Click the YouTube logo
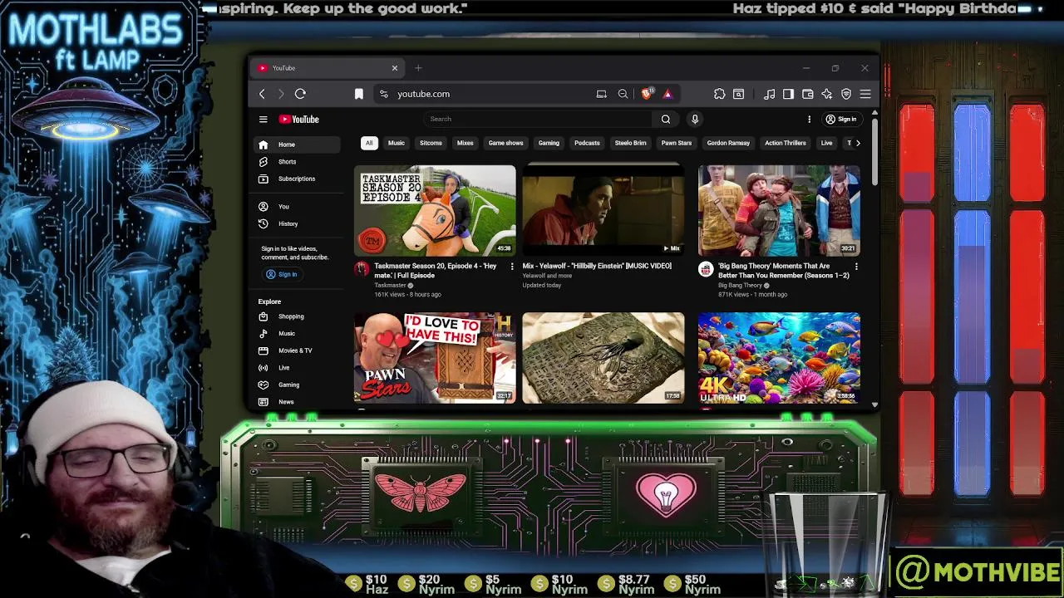1064x598 pixels. coord(299,119)
